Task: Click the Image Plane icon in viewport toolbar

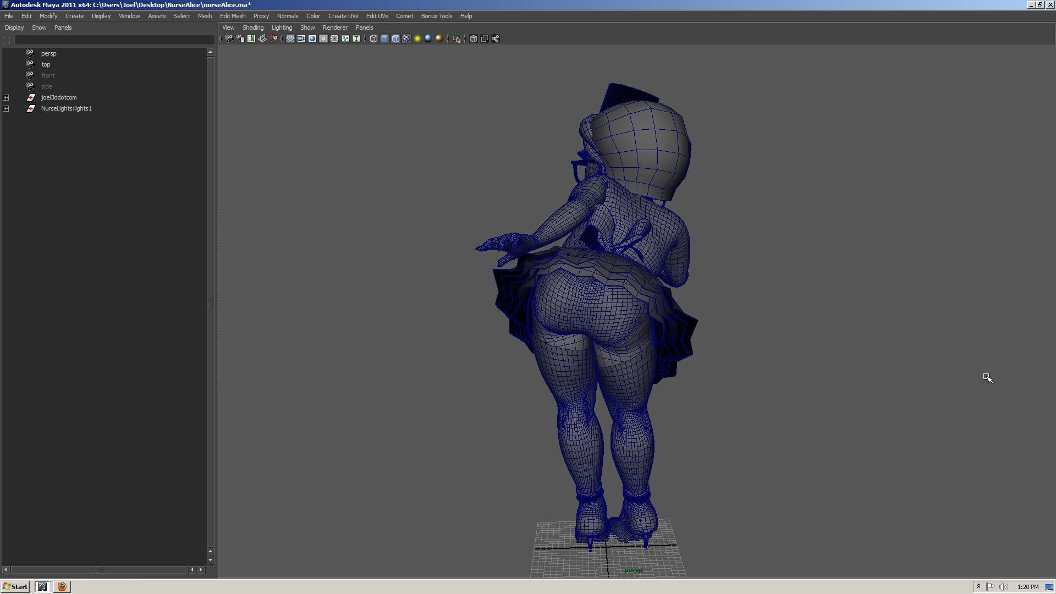Action: point(262,38)
